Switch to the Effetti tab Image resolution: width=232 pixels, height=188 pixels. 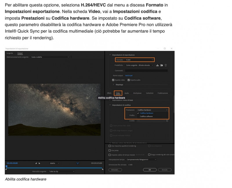pos(109,93)
